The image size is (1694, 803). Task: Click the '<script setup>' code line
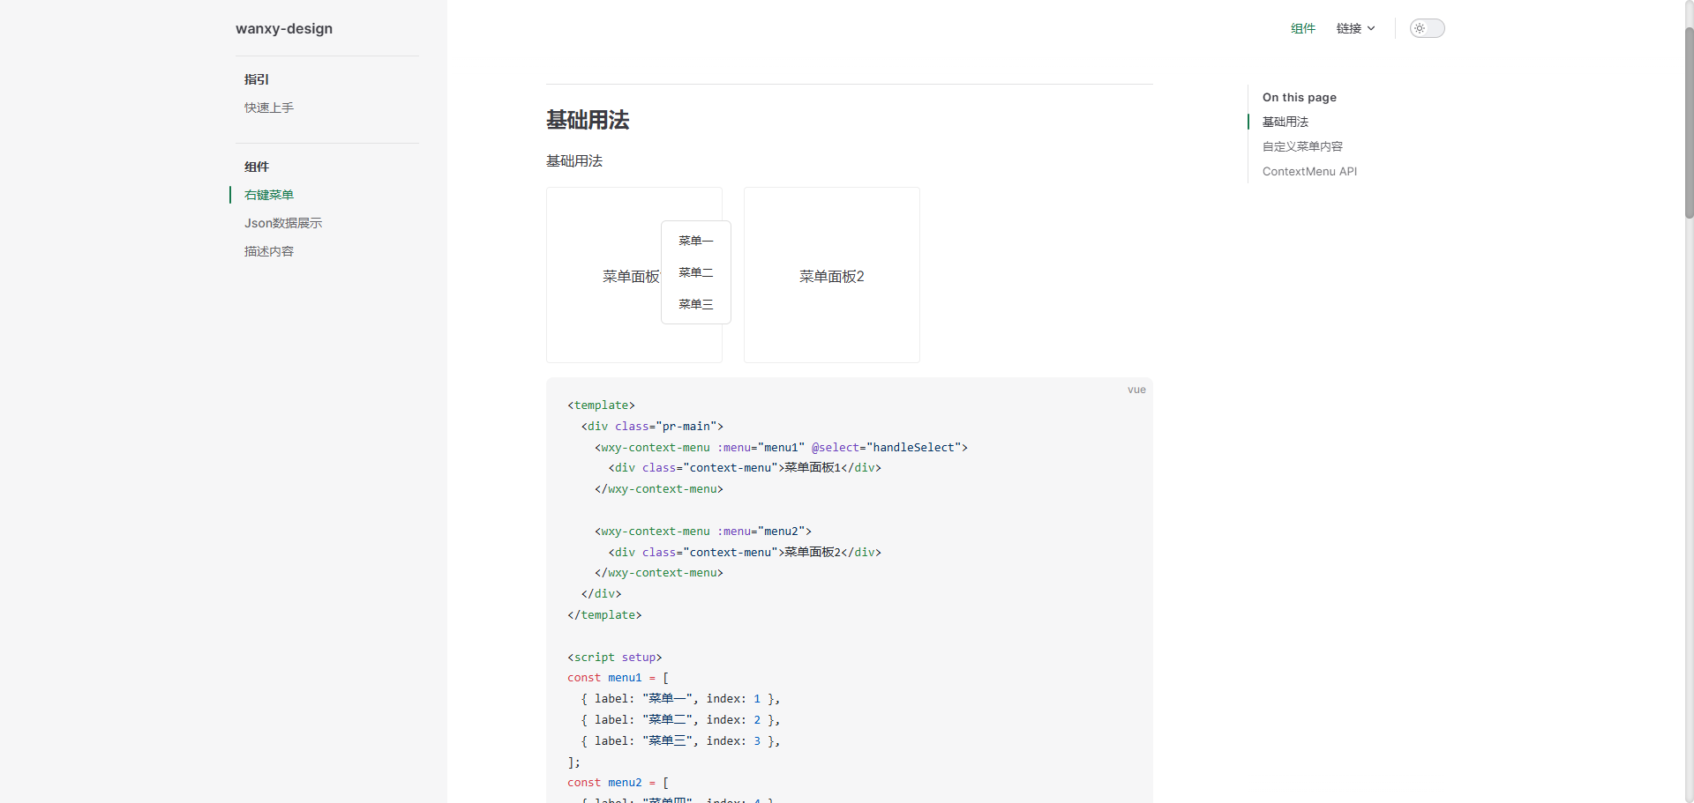pyautogui.click(x=615, y=657)
